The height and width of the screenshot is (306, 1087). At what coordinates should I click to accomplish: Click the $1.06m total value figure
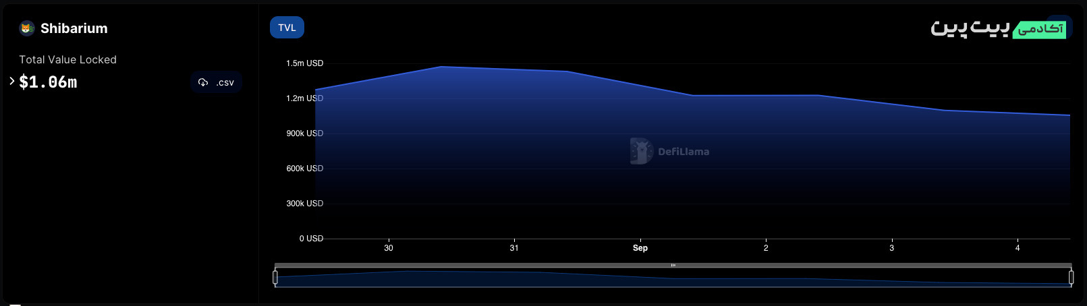[48, 82]
